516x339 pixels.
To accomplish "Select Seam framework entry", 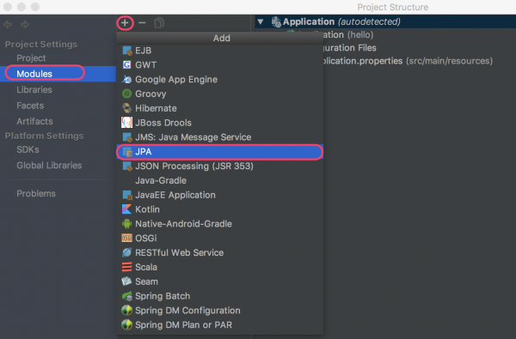I will click(220, 281).
